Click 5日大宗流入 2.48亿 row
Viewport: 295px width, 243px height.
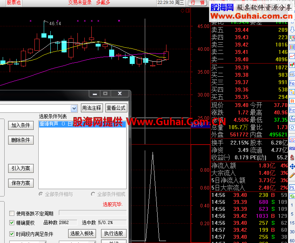249,188
